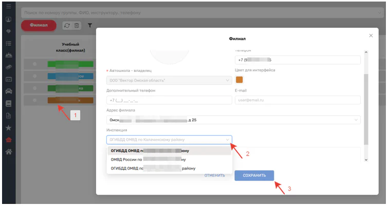
Task: Open the hamburger menu in the sidebar
Action: point(8,7)
